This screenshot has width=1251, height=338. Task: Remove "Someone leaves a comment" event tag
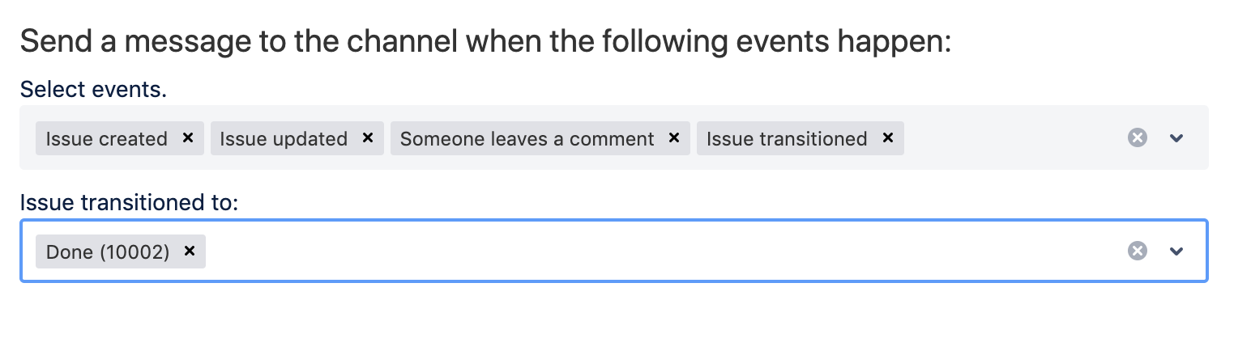coord(673,138)
